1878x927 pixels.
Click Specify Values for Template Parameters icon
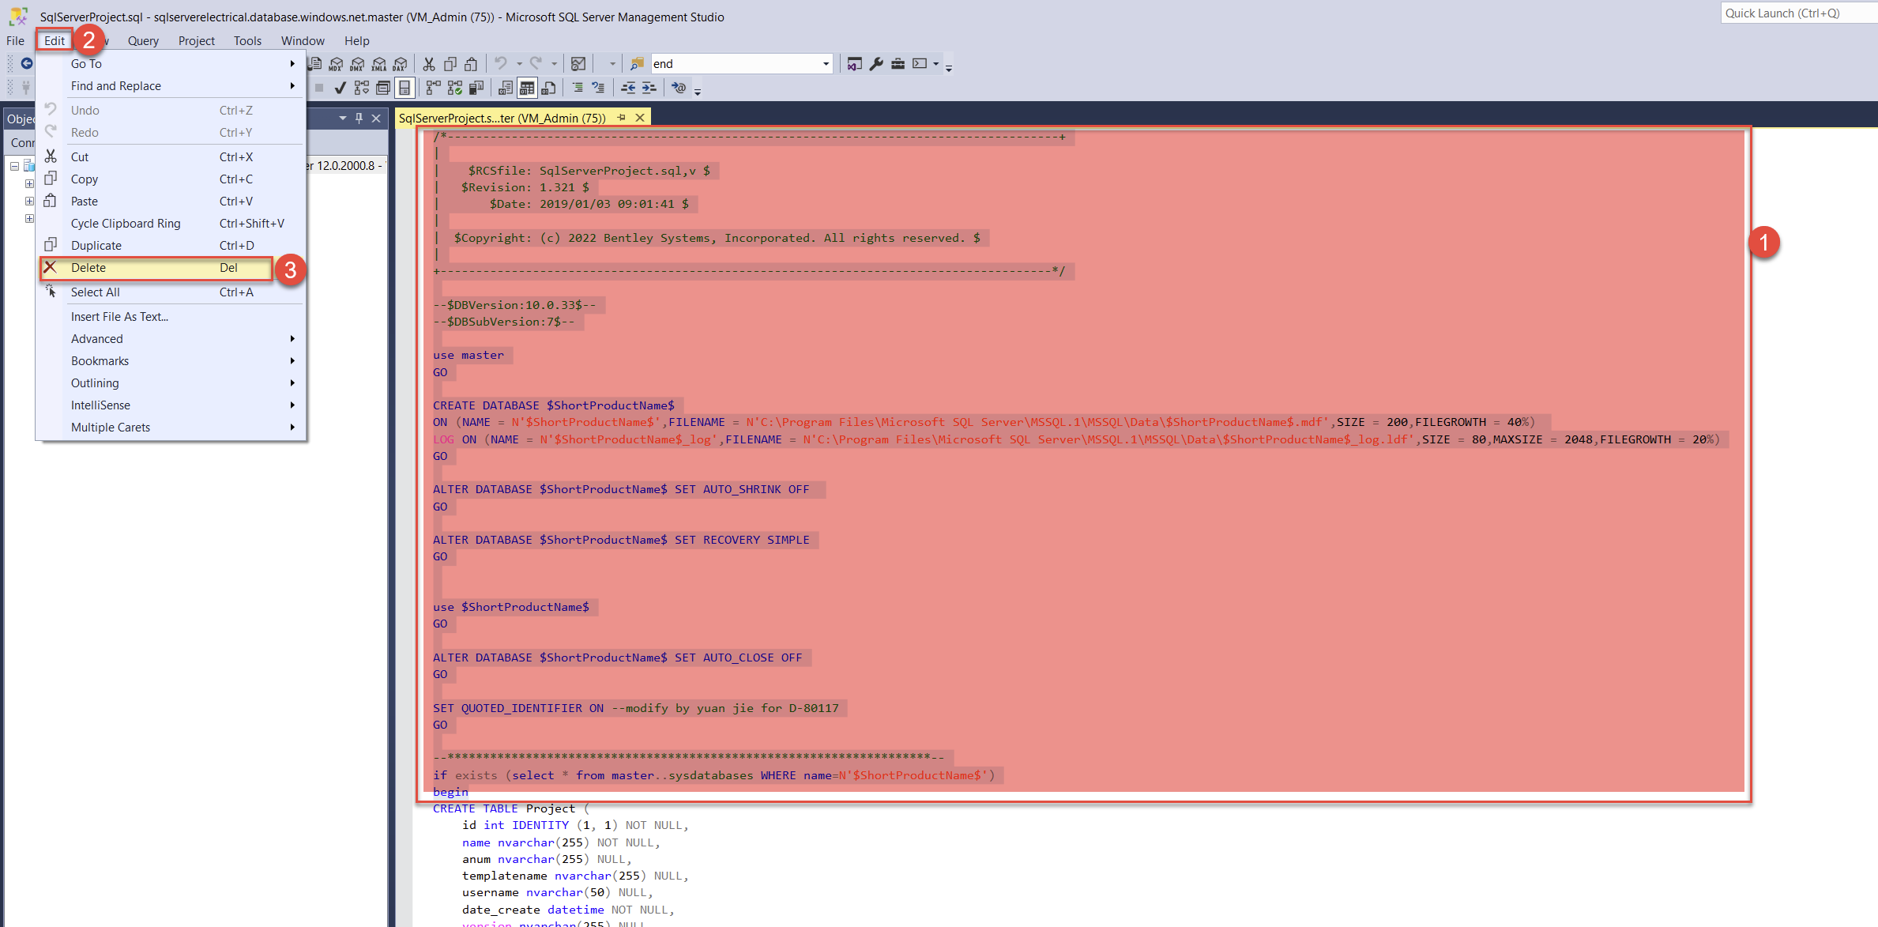[679, 88]
